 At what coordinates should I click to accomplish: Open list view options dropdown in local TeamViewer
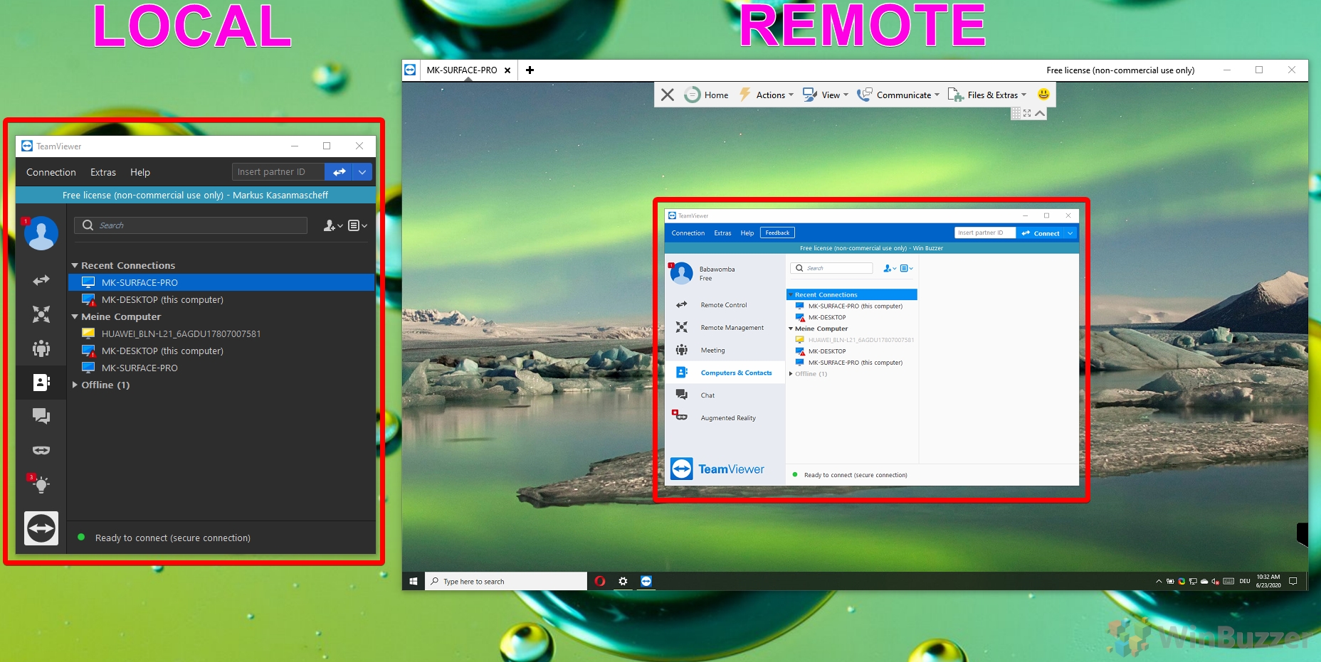[x=357, y=225]
